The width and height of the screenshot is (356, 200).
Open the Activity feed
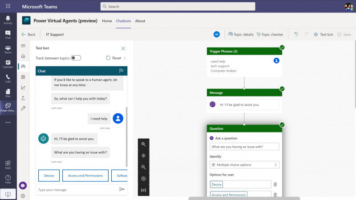pos(8,20)
